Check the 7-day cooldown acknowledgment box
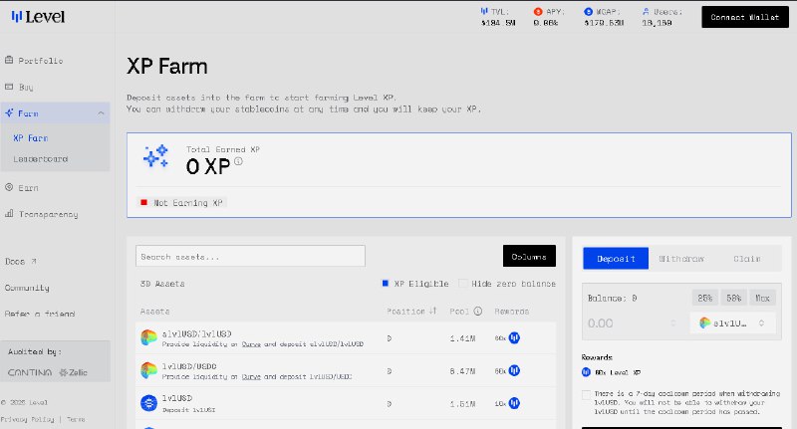The image size is (797, 429). pos(587,395)
